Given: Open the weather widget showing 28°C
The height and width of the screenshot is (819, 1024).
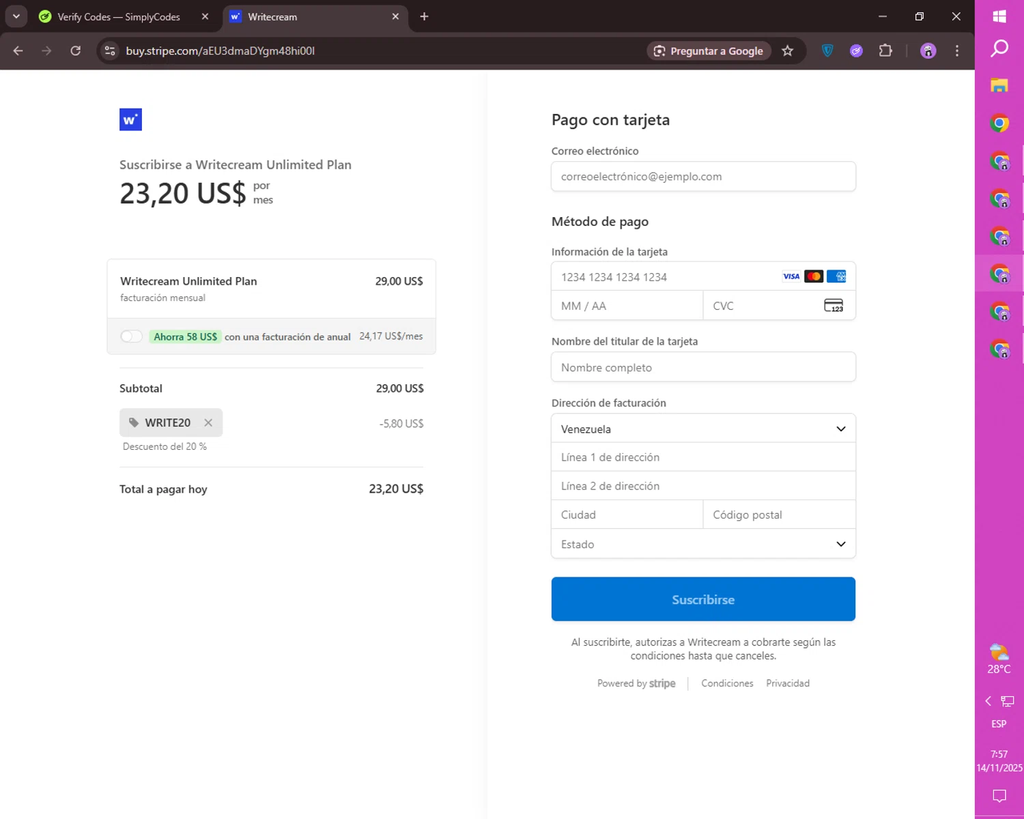Looking at the screenshot, I should [x=999, y=659].
